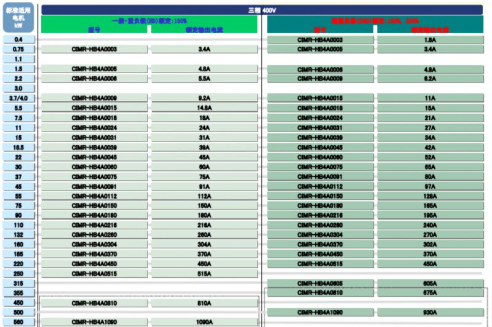The image size is (492, 327).
Task: Click the 810A current cell
Action: click(x=204, y=303)
